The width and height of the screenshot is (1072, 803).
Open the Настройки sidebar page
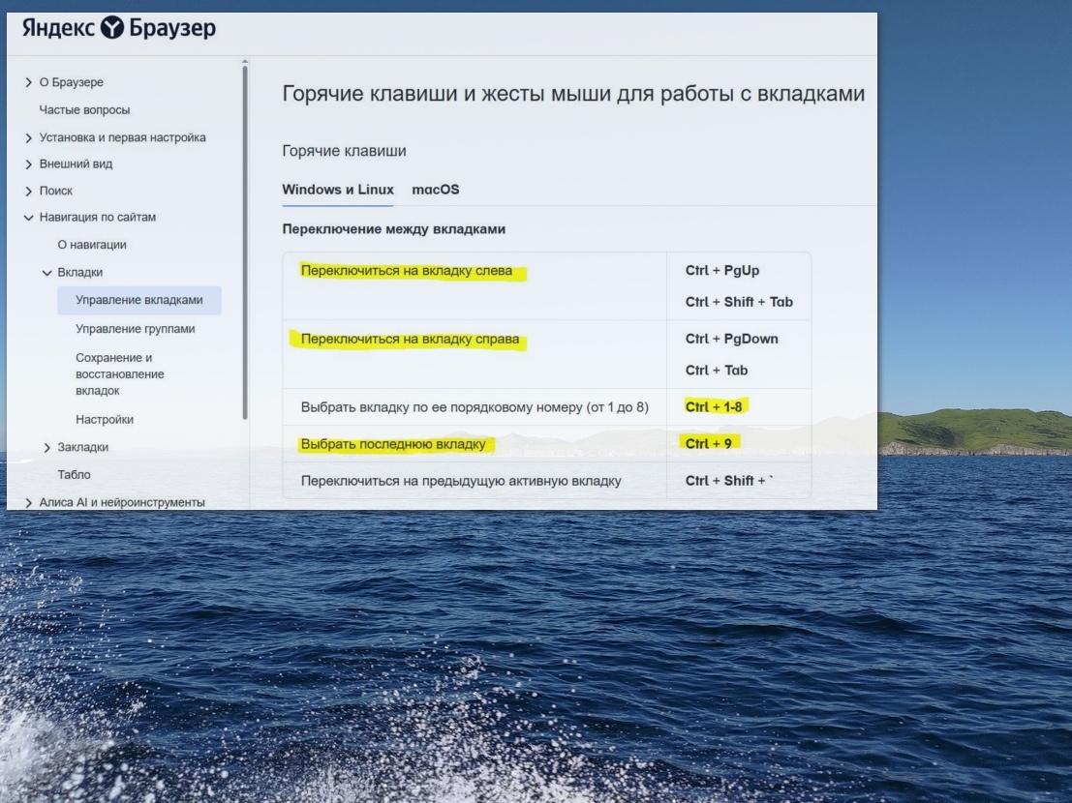click(105, 420)
